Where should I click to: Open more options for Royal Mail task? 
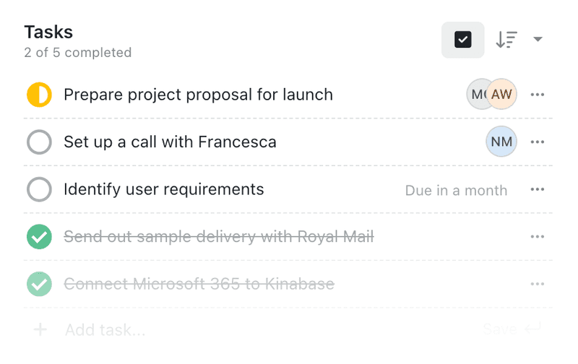pyautogui.click(x=537, y=236)
